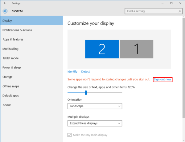Open Storage settings

[x=32, y=77]
